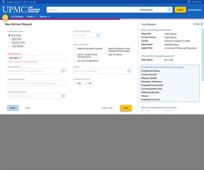Open the Create menu
Screen dimensions: 204x170
(x=31, y=17)
